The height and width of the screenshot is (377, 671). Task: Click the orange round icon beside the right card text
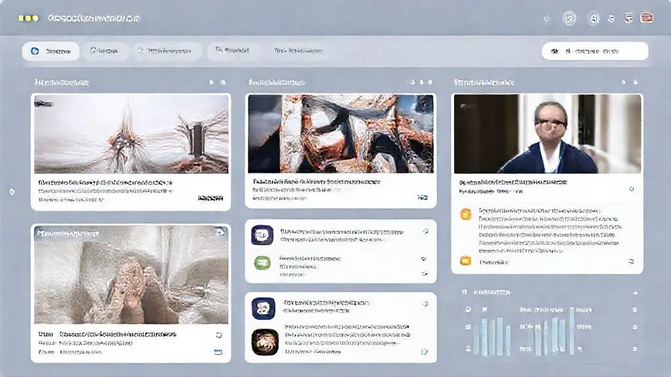(466, 214)
